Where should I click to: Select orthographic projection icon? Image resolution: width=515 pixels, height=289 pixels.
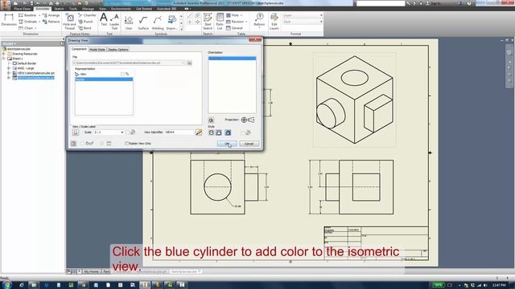[x=244, y=120]
